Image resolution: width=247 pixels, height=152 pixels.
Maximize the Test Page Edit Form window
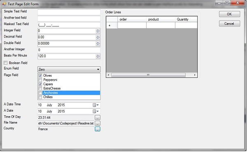227,3
